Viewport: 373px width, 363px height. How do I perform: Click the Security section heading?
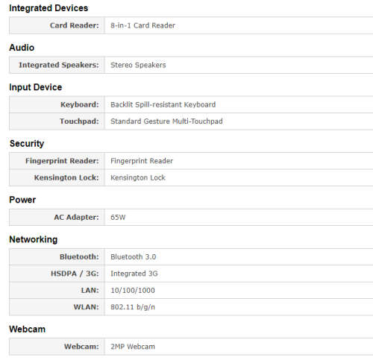27,144
